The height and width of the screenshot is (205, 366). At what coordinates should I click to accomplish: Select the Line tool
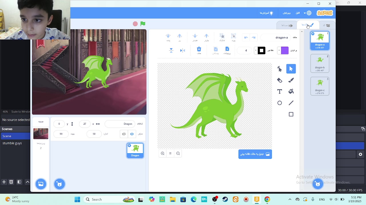coord(291,103)
